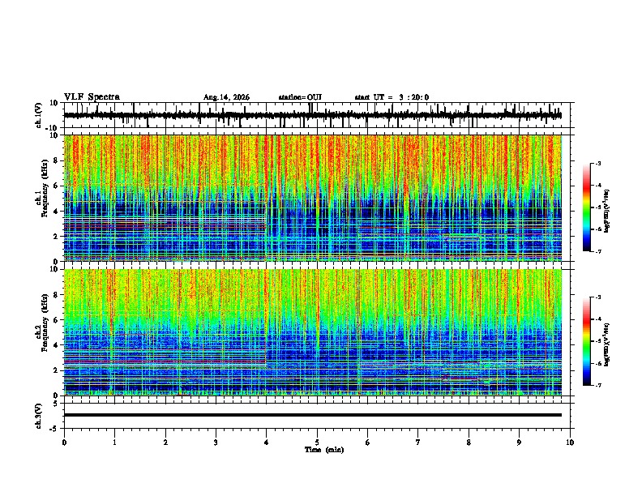
Task: Click the 'ch.1(V)' waveform axis label
Action: click(x=39, y=115)
